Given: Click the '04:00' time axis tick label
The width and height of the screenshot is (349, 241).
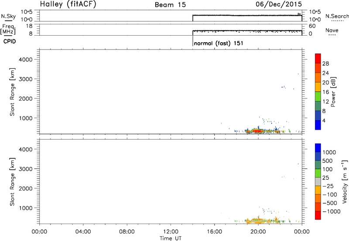Looking at the screenshot, I should click(83, 232).
